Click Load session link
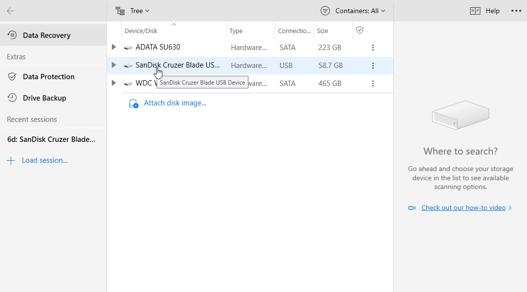Image resolution: width=527 pixels, height=292 pixels. point(44,160)
